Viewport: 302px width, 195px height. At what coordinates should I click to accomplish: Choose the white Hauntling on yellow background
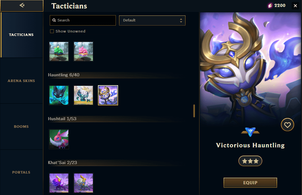(83, 95)
